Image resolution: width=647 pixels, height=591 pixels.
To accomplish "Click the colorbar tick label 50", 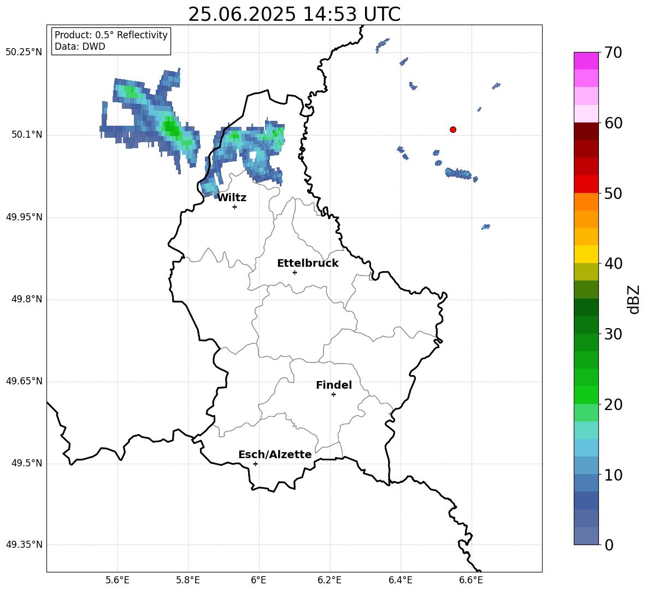I will pos(613,193).
